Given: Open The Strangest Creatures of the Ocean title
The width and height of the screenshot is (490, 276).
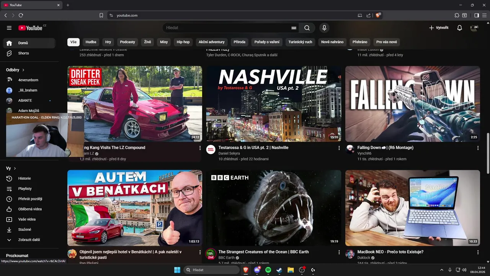Looking at the screenshot, I should [263, 252].
